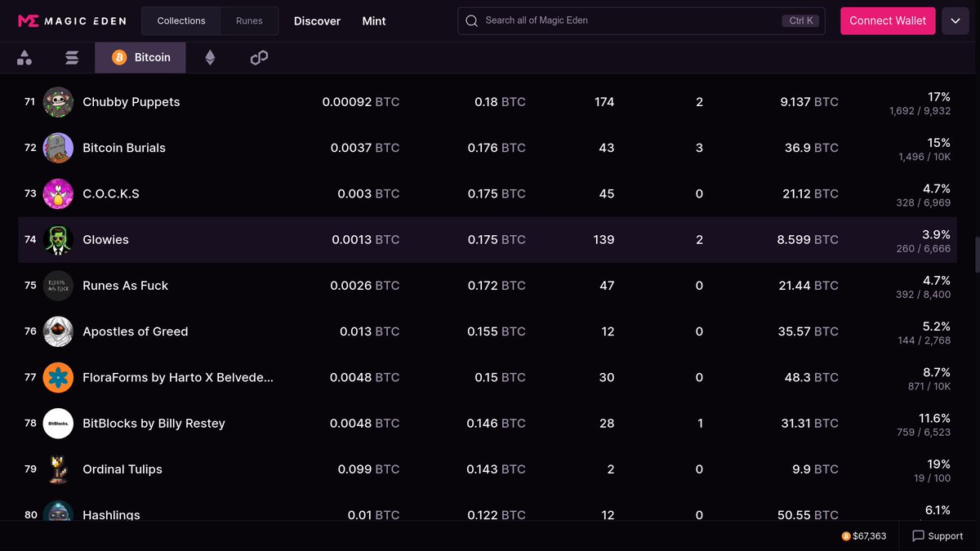Open FloraForms by Harto X Belvede... name
This screenshot has height=551, width=980.
pyautogui.click(x=178, y=377)
